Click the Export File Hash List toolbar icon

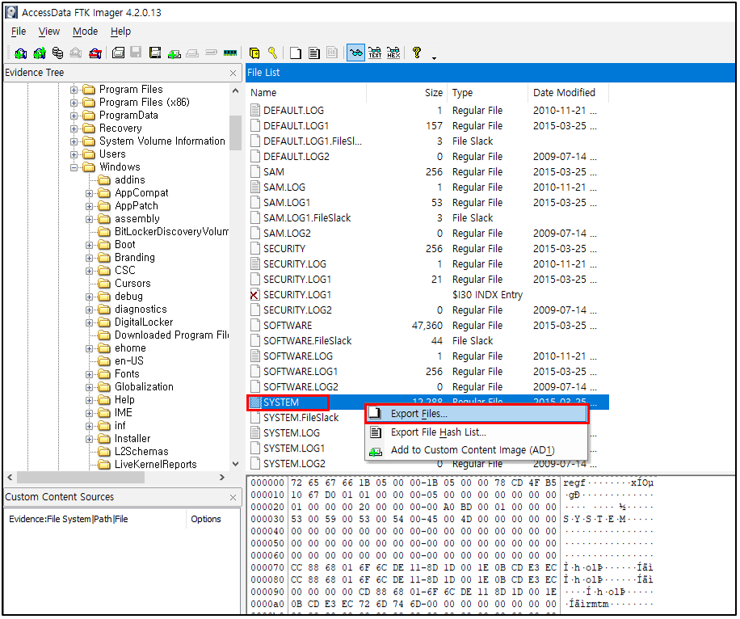pyautogui.click(x=313, y=53)
